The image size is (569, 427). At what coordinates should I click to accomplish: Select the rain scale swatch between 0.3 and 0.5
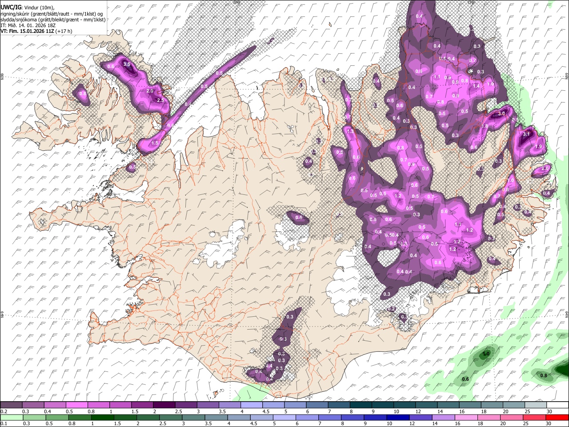(x=34, y=417)
